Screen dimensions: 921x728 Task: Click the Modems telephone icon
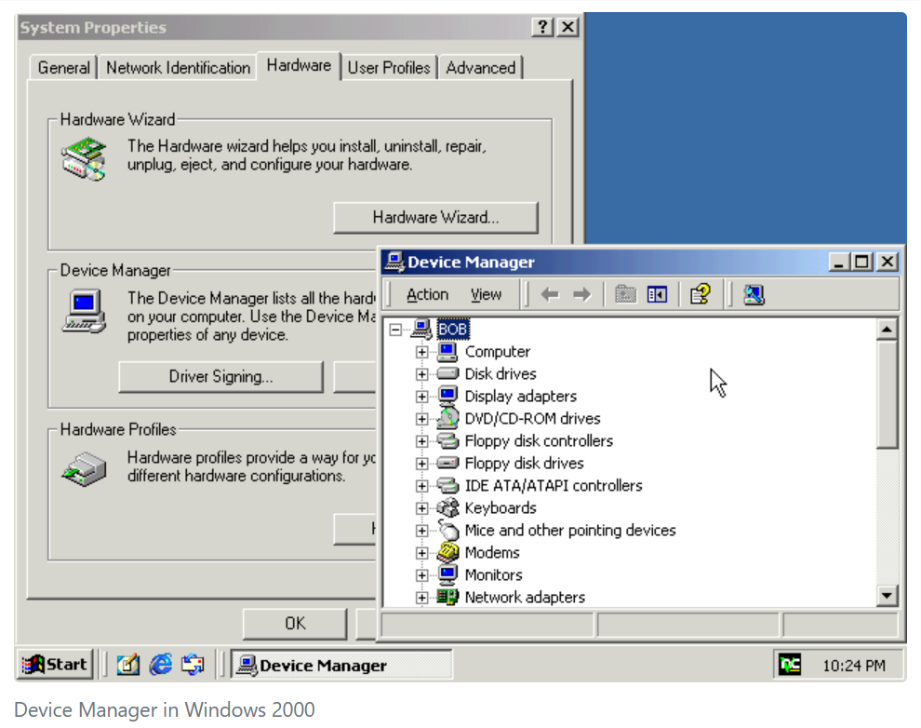tap(447, 552)
